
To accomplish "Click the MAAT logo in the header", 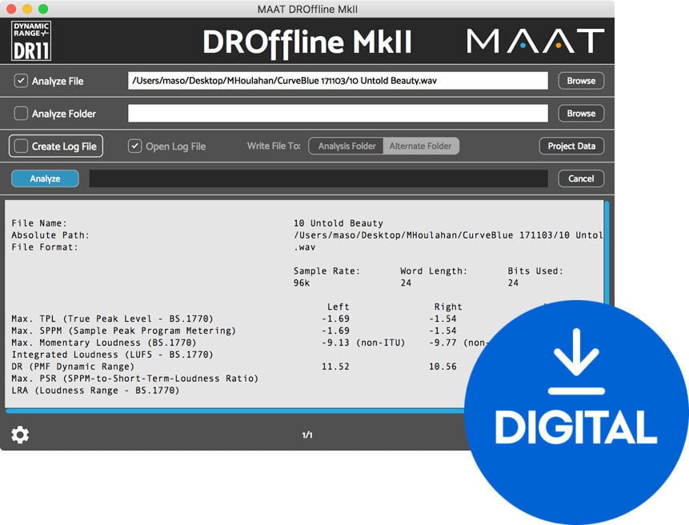I will click(x=535, y=41).
